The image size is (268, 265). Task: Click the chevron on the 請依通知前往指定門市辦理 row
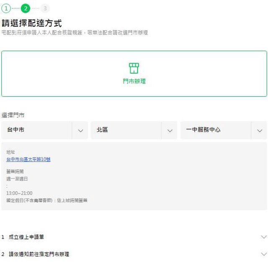tap(263, 254)
